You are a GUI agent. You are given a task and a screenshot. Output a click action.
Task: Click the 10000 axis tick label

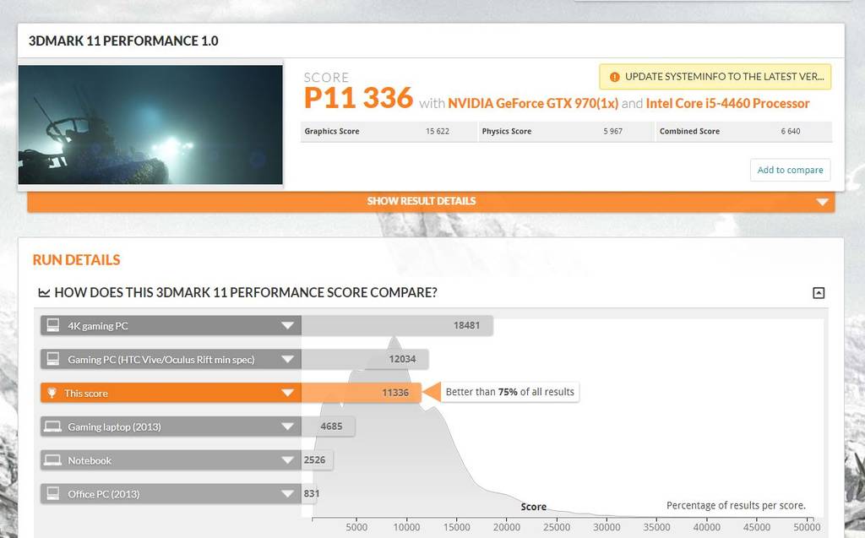point(406,527)
